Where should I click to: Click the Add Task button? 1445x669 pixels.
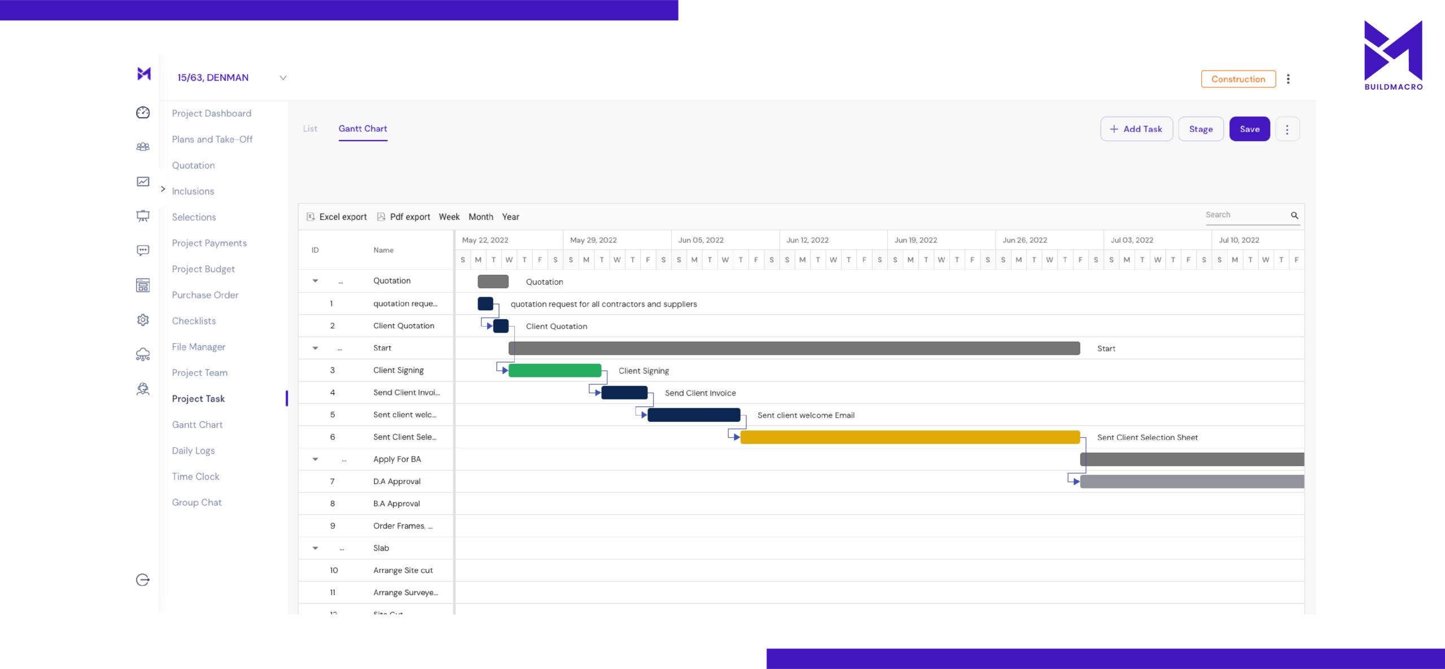tap(1136, 129)
